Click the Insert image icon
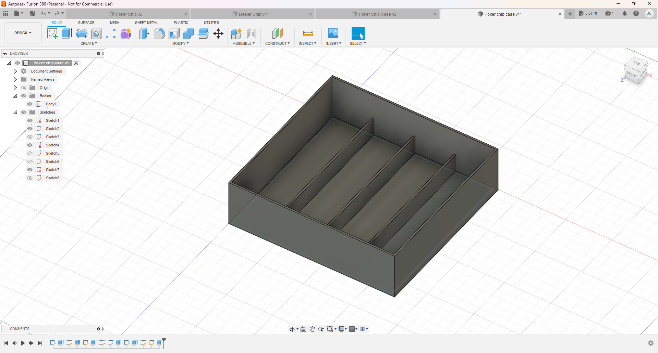Screen dimensions: 658x353 pyautogui.click(x=333, y=34)
